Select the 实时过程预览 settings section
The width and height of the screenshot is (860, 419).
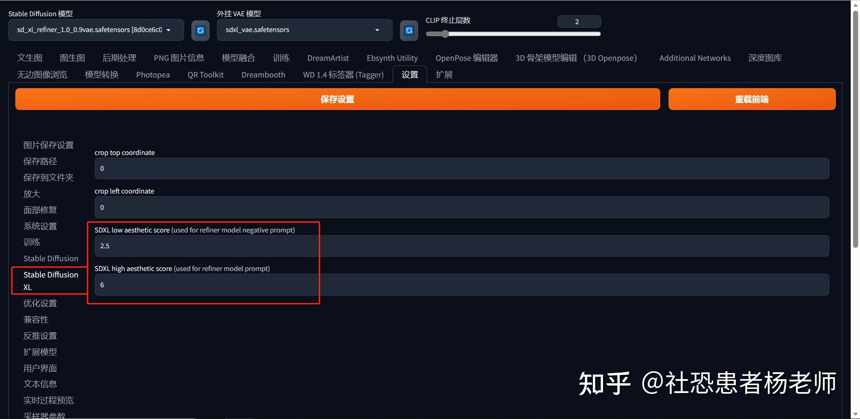coord(48,400)
